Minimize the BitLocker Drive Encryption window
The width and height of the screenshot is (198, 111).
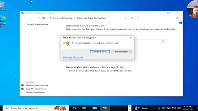[x=159, y=13]
